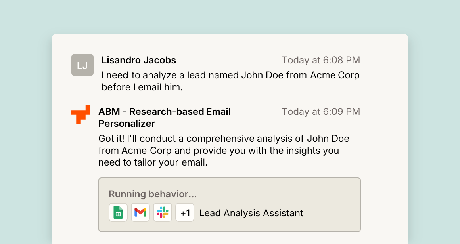This screenshot has width=460, height=244.
Task: Click the Today at 6:09 PM timestamp
Action: tap(321, 112)
